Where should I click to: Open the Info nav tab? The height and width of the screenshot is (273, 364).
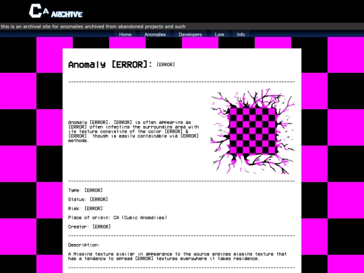[241, 34]
